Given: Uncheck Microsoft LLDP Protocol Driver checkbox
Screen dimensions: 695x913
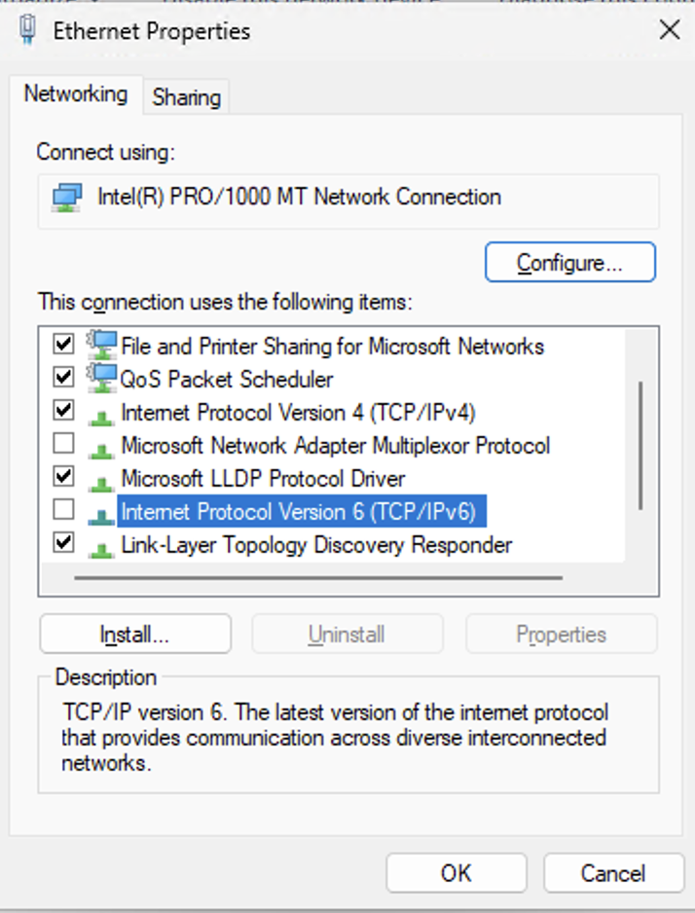Looking at the screenshot, I should 63,476.
